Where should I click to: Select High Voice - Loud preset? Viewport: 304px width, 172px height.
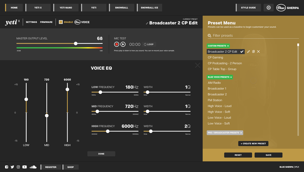[220, 106]
